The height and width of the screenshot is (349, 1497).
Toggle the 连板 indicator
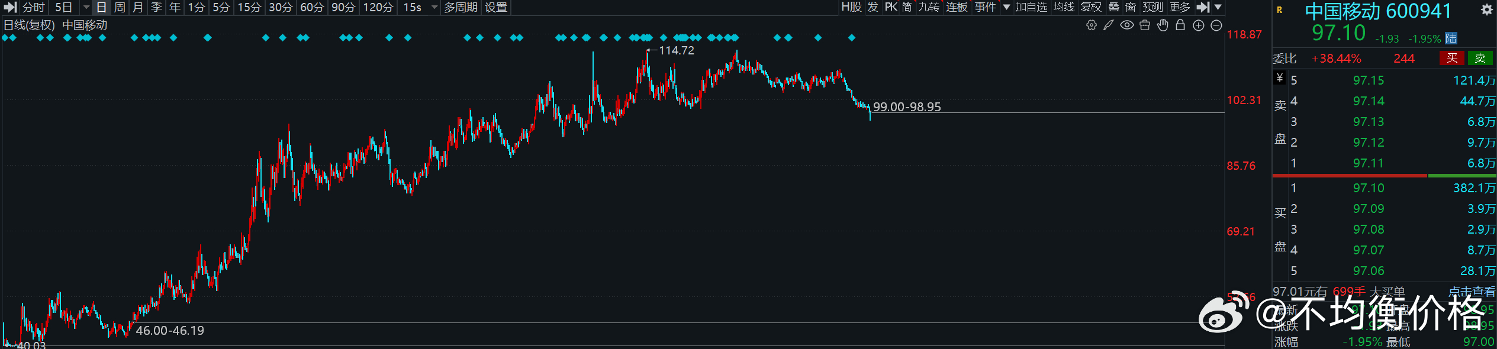coord(957,7)
